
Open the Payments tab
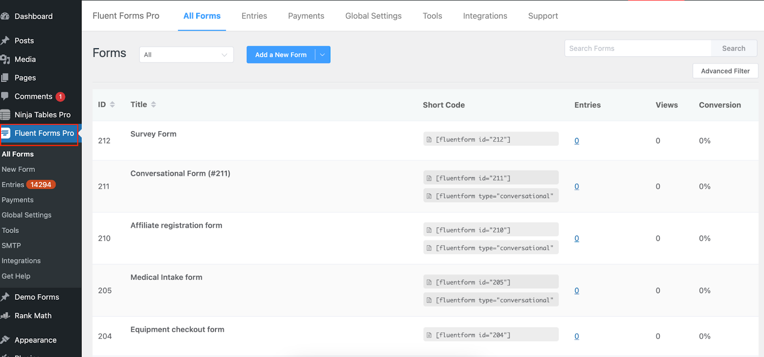coord(306,16)
